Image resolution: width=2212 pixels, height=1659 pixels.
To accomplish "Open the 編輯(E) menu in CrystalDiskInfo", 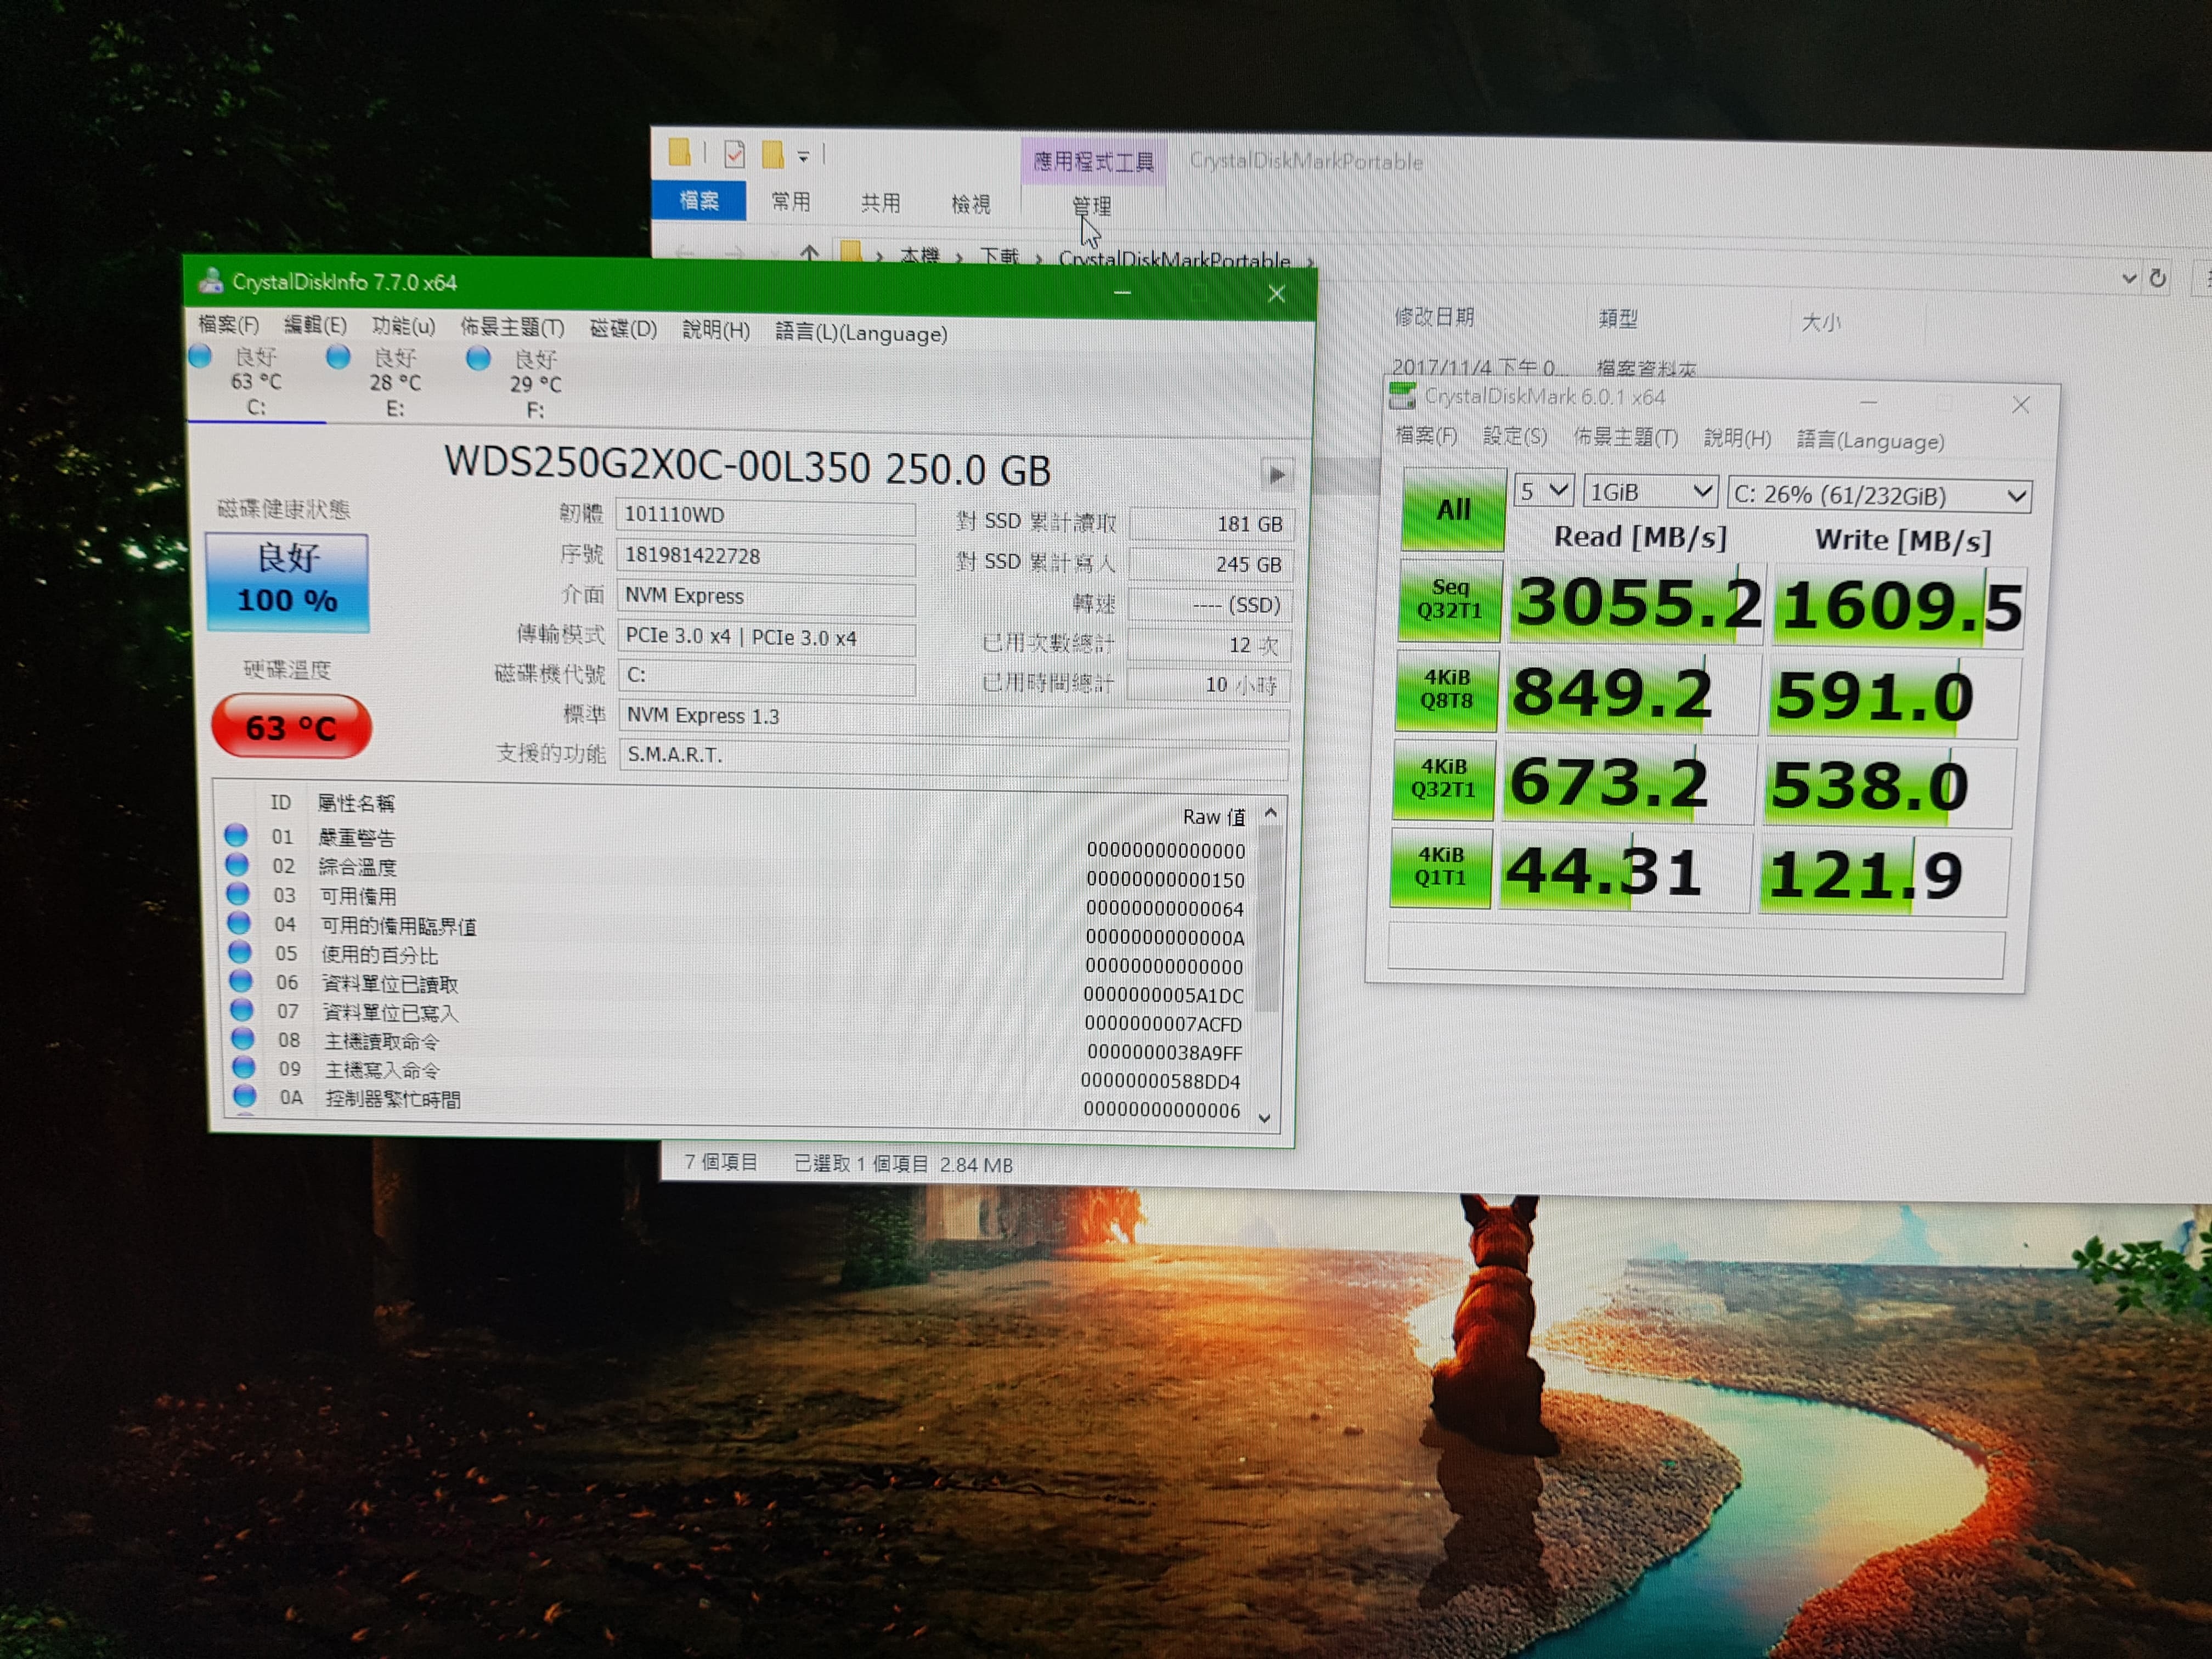I will [315, 325].
